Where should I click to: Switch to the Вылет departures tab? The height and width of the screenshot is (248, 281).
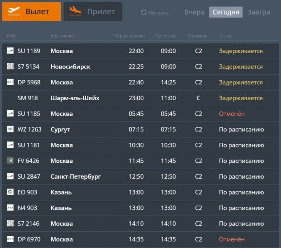tap(31, 12)
